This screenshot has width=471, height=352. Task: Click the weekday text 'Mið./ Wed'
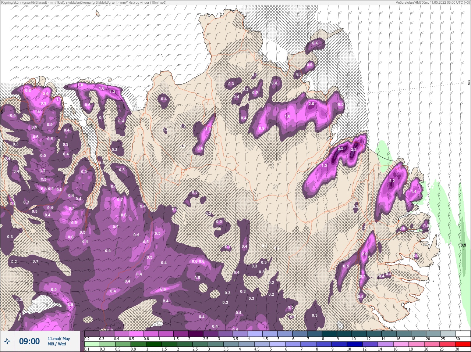(57, 344)
